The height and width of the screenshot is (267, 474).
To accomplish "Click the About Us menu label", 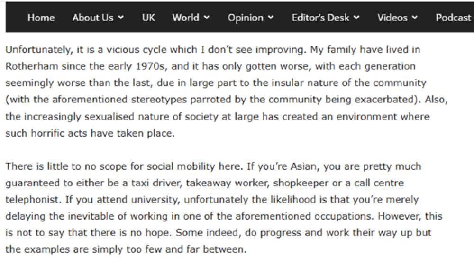I will tap(93, 18).
